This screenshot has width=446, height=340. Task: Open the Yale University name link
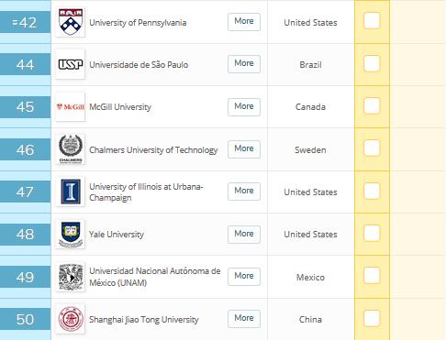(117, 235)
